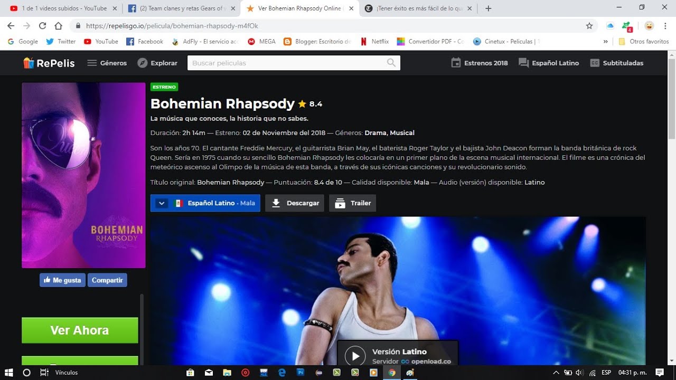Open File Explorer on the taskbar
Image resolution: width=676 pixels, height=380 pixels.
pos(227,373)
